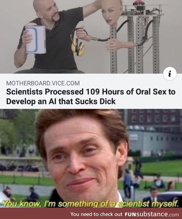Tap the circular info "i" icon
Screen dimensions: 182x219
point(170,74)
